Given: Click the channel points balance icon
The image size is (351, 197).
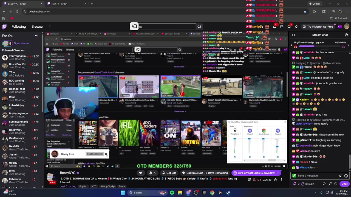Looking at the screenshot, I should click(303, 184).
